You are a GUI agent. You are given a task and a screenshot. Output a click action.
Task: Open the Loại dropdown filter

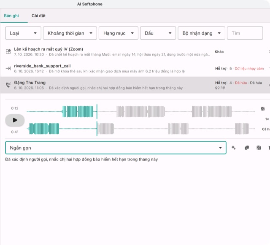[x=23, y=33]
